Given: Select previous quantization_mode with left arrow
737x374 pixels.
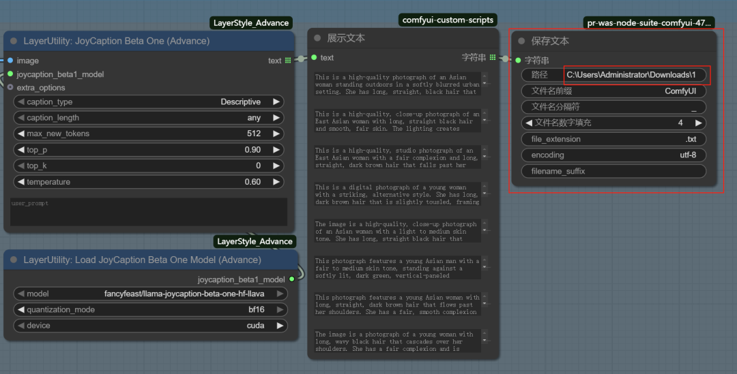Looking at the screenshot, I should click(20, 310).
